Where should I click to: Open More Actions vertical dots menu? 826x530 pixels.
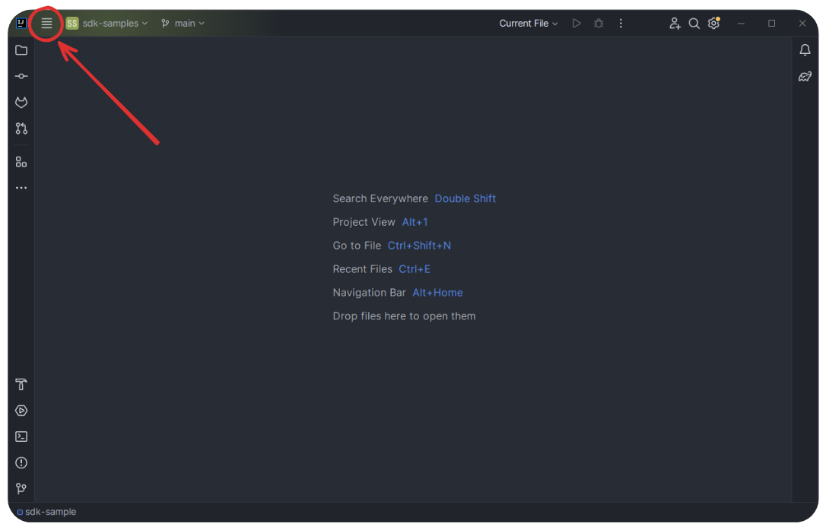click(x=621, y=23)
